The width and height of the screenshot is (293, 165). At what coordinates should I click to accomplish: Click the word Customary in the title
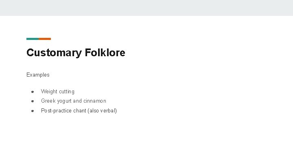click(54, 53)
